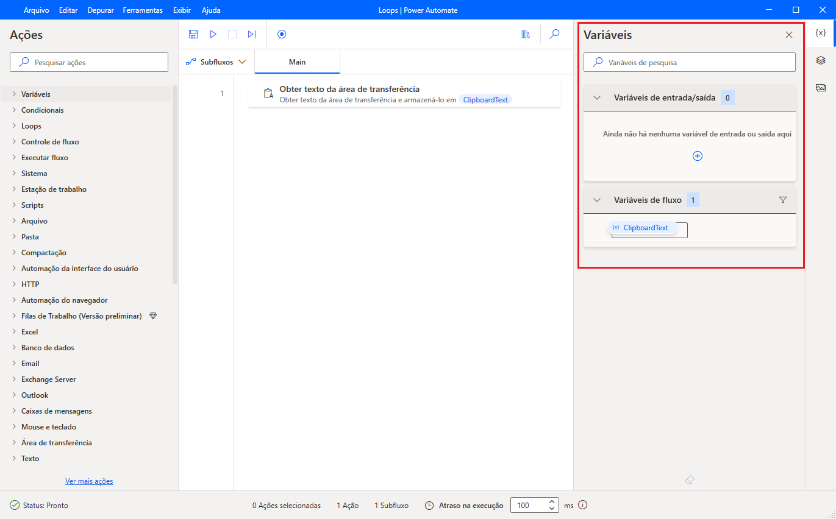
Task: Click the clock icon beside Atraso na execução
Action: click(429, 506)
